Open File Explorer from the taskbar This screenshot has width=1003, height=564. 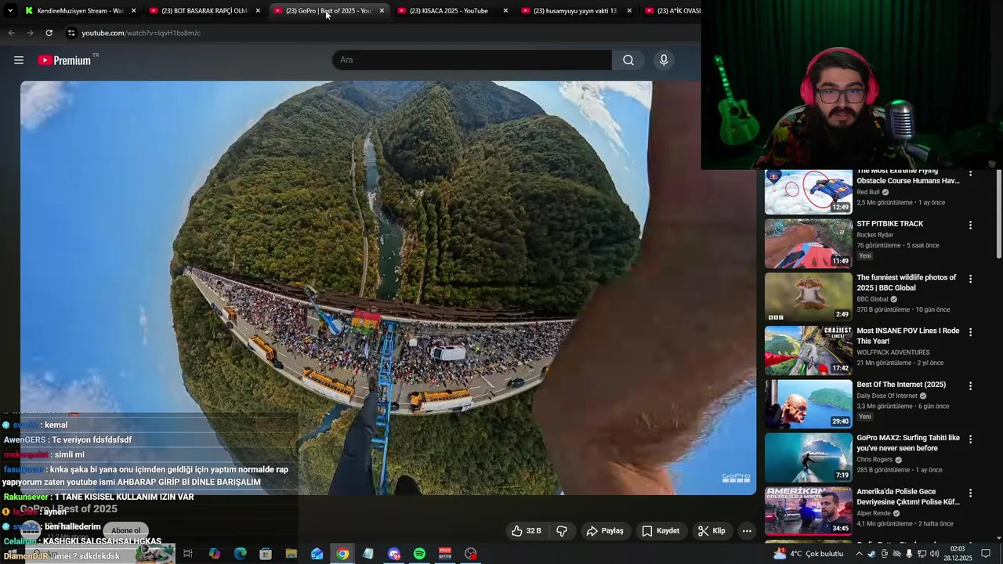(291, 554)
